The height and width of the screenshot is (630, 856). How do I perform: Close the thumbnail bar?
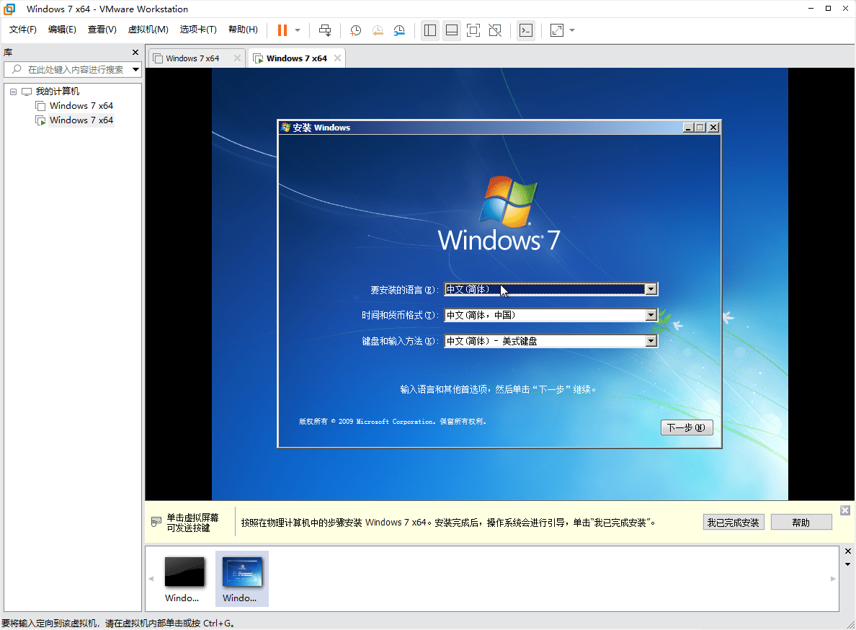click(x=848, y=551)
